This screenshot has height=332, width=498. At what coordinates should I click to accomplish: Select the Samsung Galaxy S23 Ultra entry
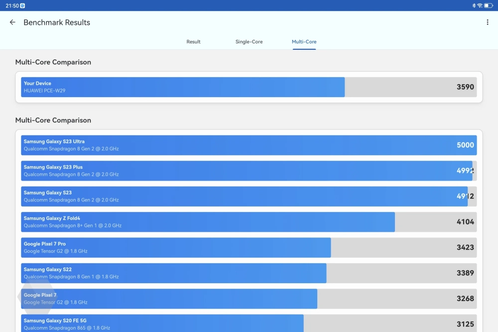coord(249,145)
